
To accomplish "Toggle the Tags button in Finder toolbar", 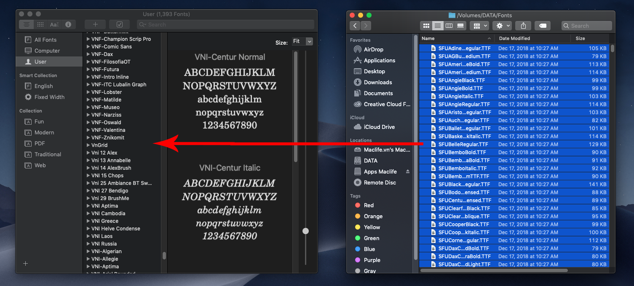I will [x=543, y=25].
